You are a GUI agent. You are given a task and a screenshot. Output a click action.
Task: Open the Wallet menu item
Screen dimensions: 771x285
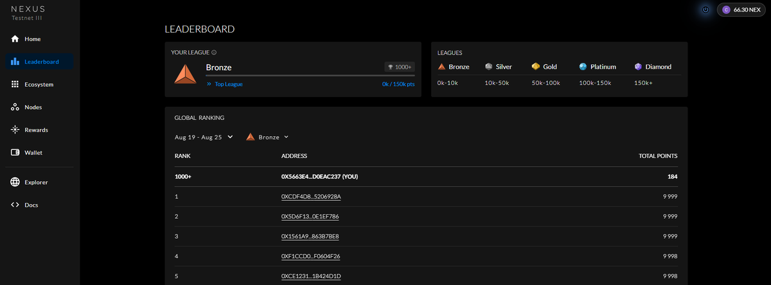point(40,153)
